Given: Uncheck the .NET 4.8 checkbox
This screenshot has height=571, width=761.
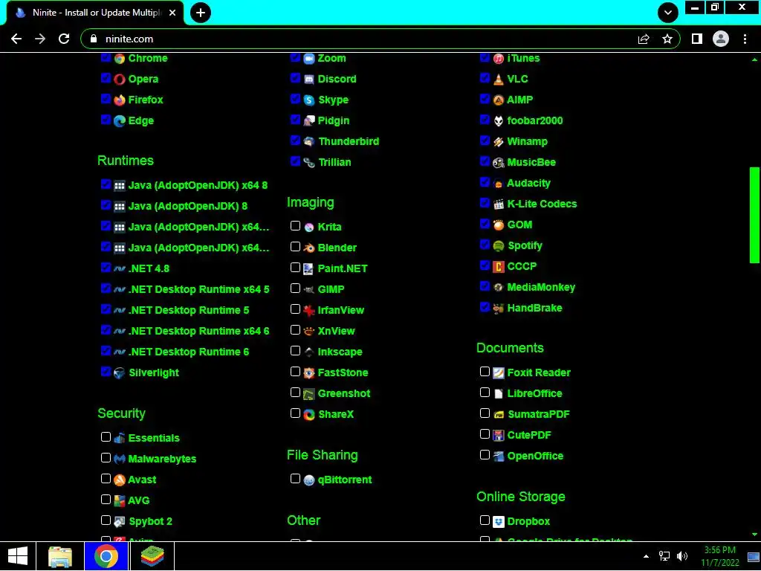Looking at the screenshot, I should pyautogui.click(x=106, y=268).
